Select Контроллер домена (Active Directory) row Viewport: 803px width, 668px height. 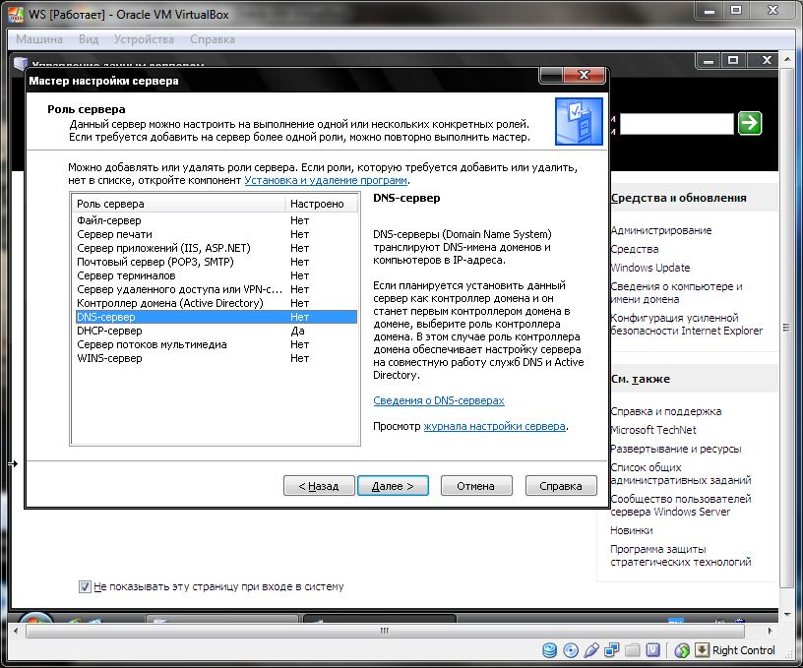click(216, 304)
